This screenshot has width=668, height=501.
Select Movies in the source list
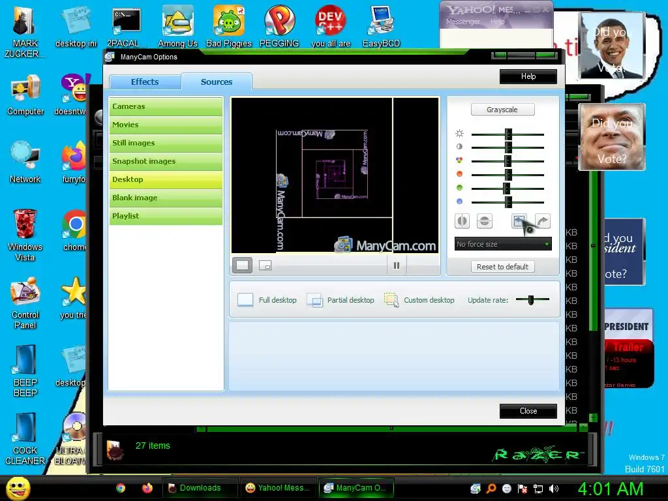166,125
